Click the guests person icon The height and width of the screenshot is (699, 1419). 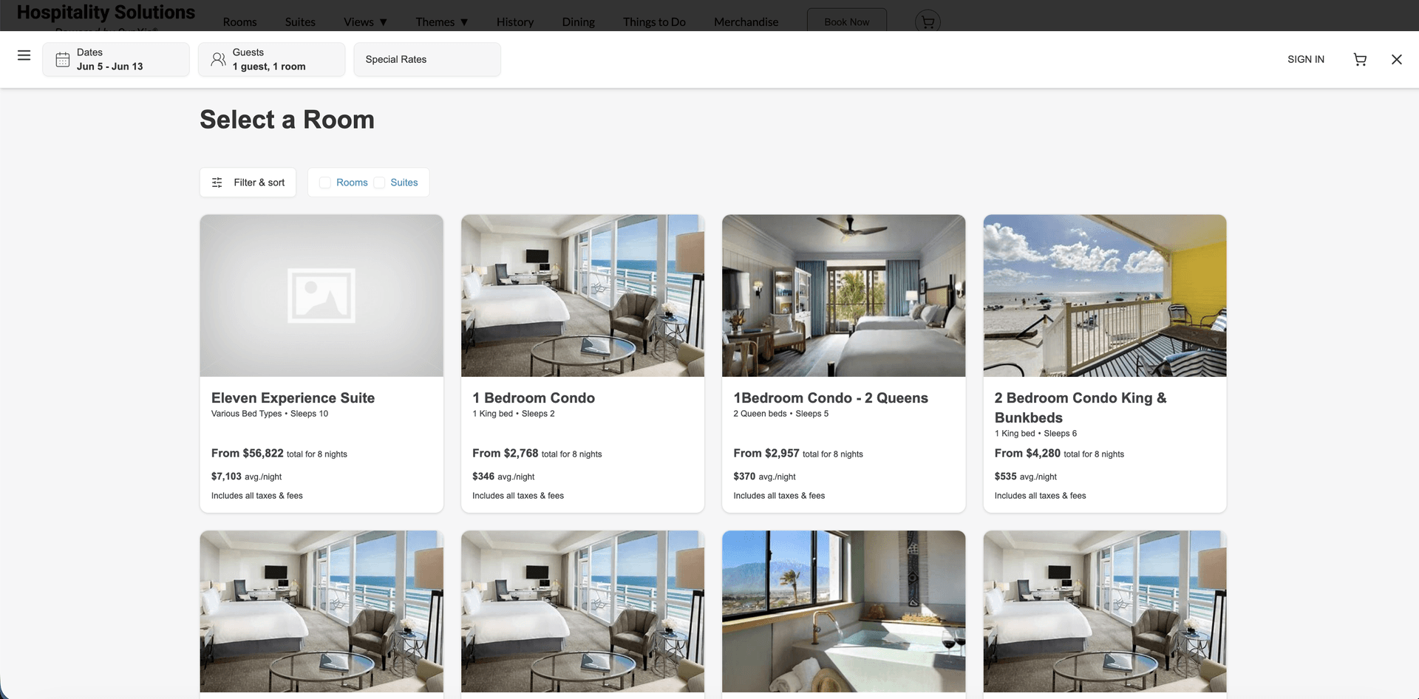(x=218, y=59)
